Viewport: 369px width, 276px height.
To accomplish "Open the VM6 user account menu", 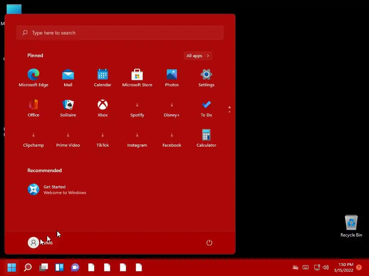I will pyautogui.click(x=40, y=243).
